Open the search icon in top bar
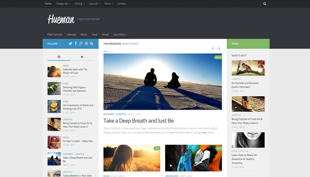The image size is (310, 177). click(x=265, y=4)
